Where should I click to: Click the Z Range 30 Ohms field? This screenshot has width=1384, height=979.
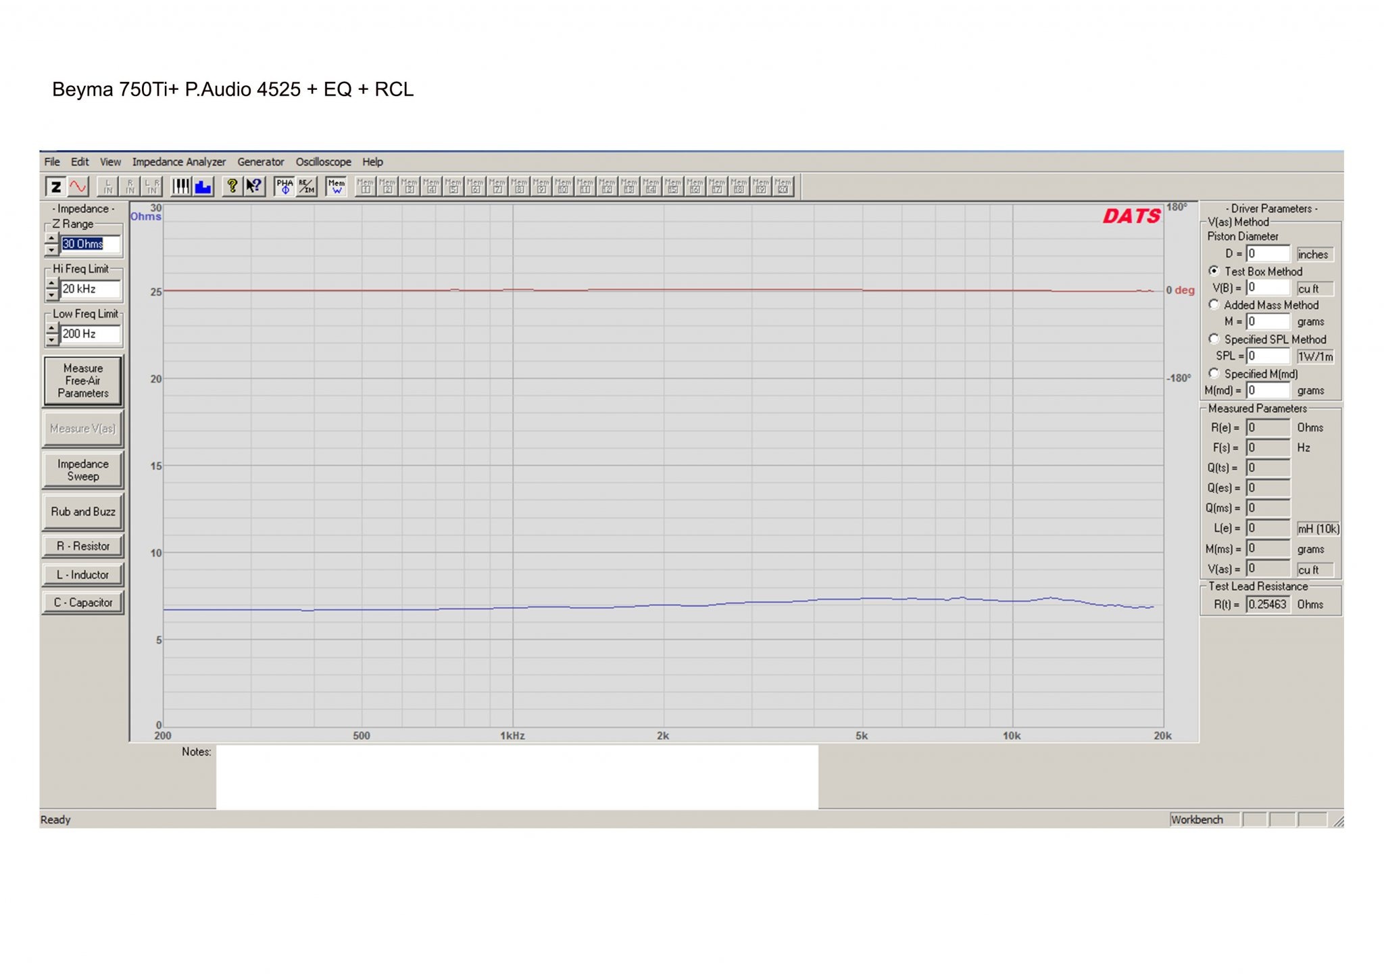click(x=91, y=244)
